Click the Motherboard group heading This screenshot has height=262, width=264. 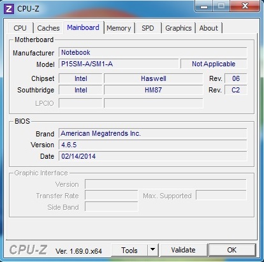point(34,40)
